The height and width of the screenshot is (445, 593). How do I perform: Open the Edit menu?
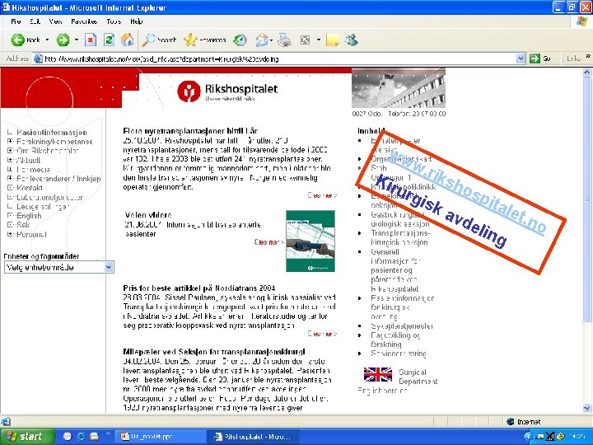coord(35,21)
